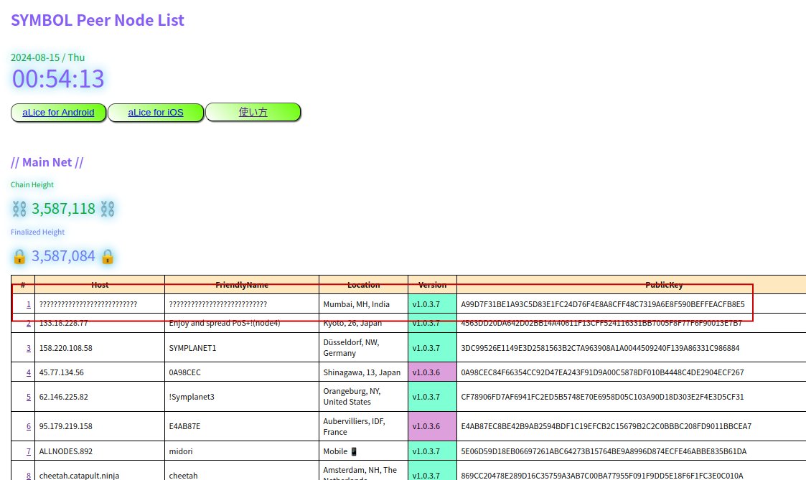This screenshot has width=806, height=480.
Task: Select host ALLNODES.892
Action: (66, 451)
